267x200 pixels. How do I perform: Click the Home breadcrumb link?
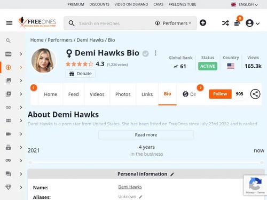pyautogui.click(x=37, y=40)
